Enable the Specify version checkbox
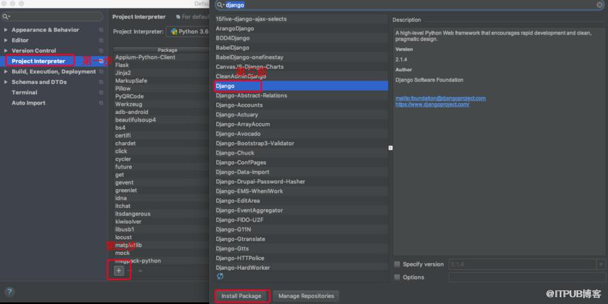The image size is (608, 304). [397, 264]
